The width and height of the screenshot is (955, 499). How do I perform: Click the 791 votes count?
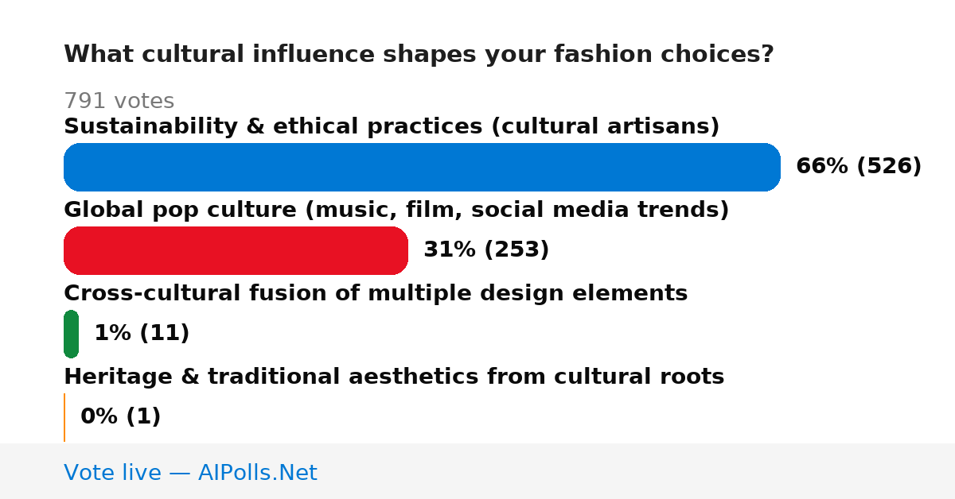pyautogui.click(x=119, y=101)
